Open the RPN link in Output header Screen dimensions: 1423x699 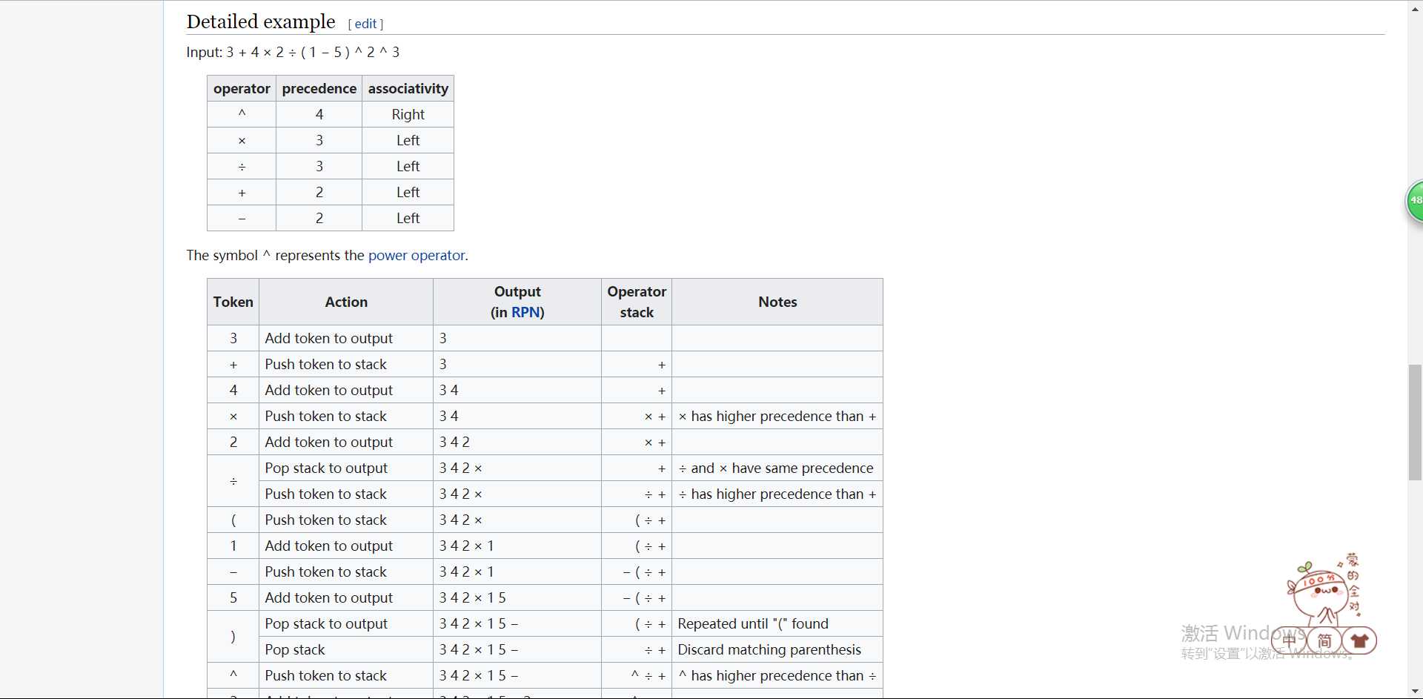pyautogui.click(x=525, y=312)
